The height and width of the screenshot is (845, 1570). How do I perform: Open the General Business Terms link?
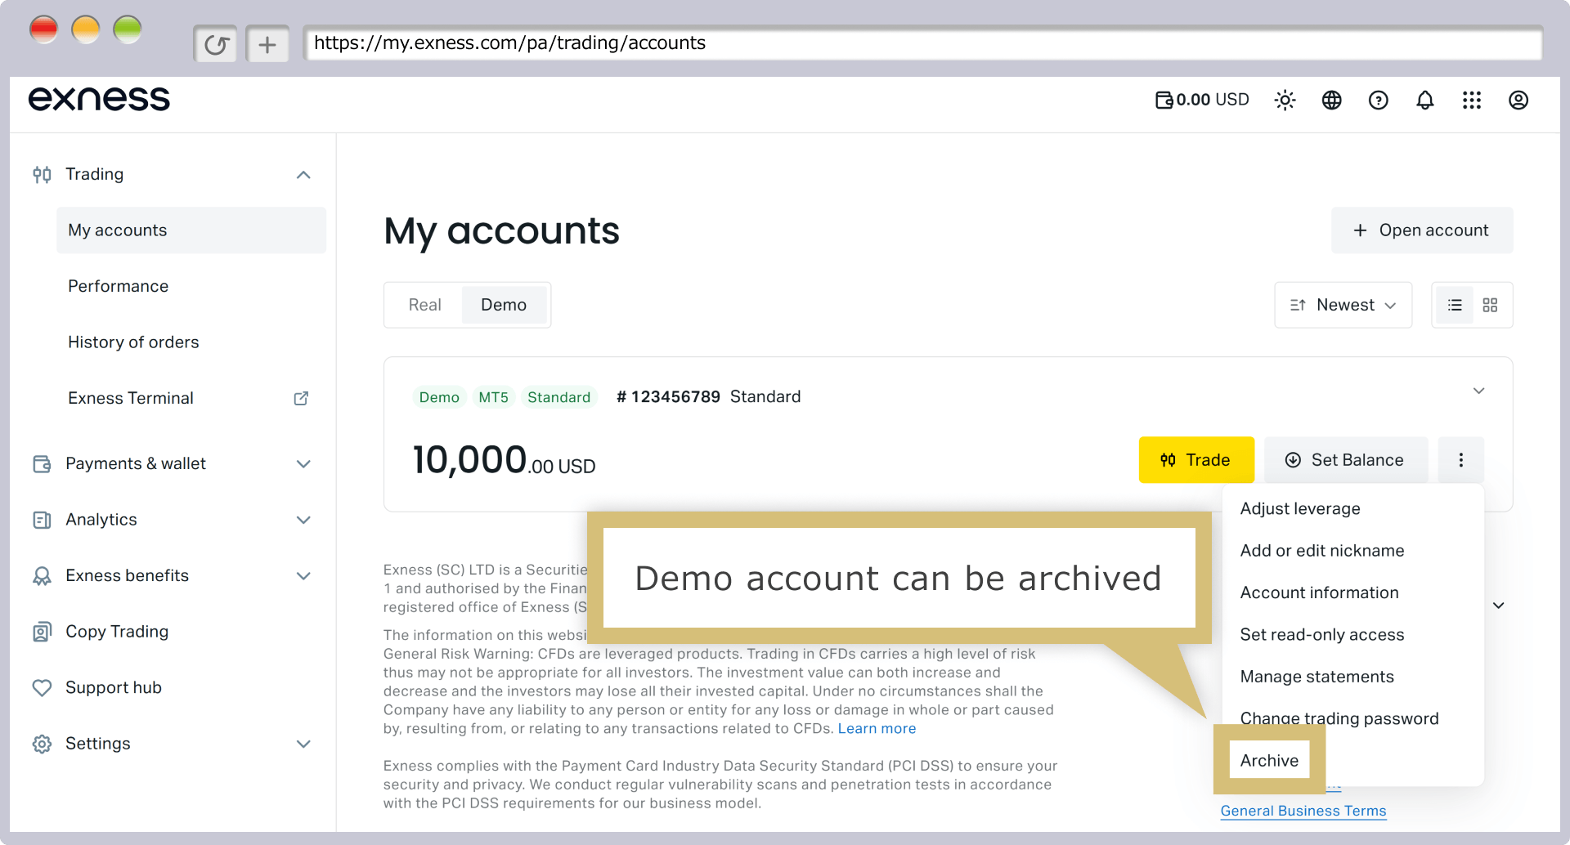tap(1303, 811)
